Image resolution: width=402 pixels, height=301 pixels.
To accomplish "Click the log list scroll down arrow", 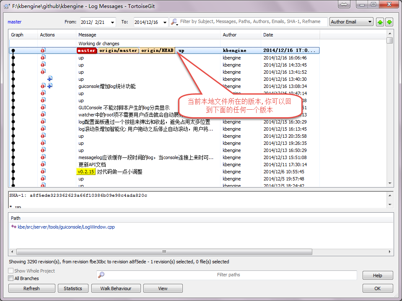I will [390, 183].
